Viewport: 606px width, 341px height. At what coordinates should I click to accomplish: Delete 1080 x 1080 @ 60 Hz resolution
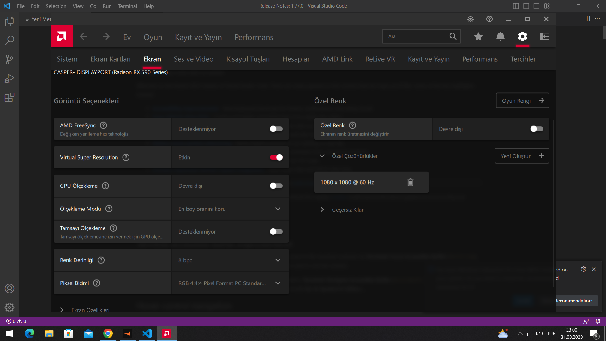(411, 182)
